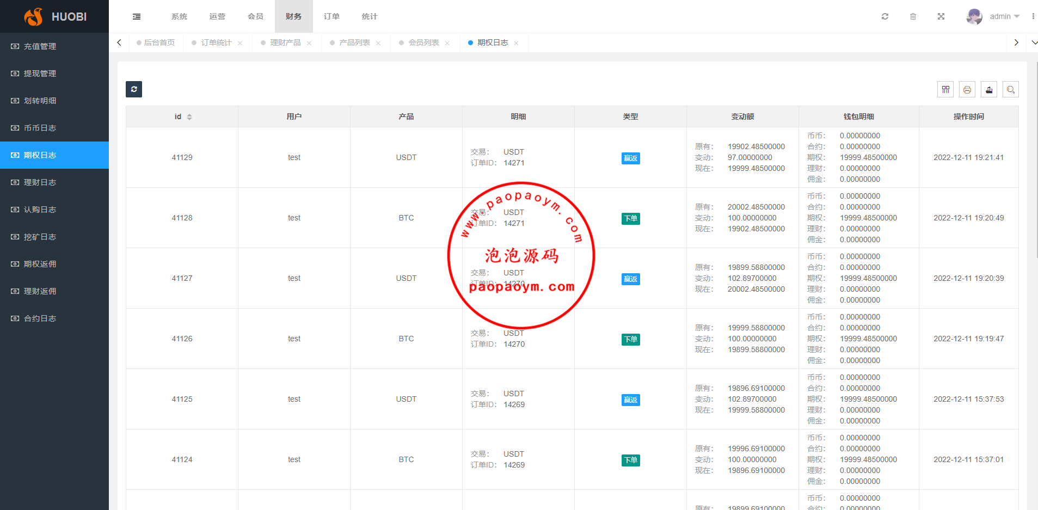The width and height of the screenshot is (1038, 510).
Task: Open the vertical dots more menu
Action: [x=1033, y=16]
